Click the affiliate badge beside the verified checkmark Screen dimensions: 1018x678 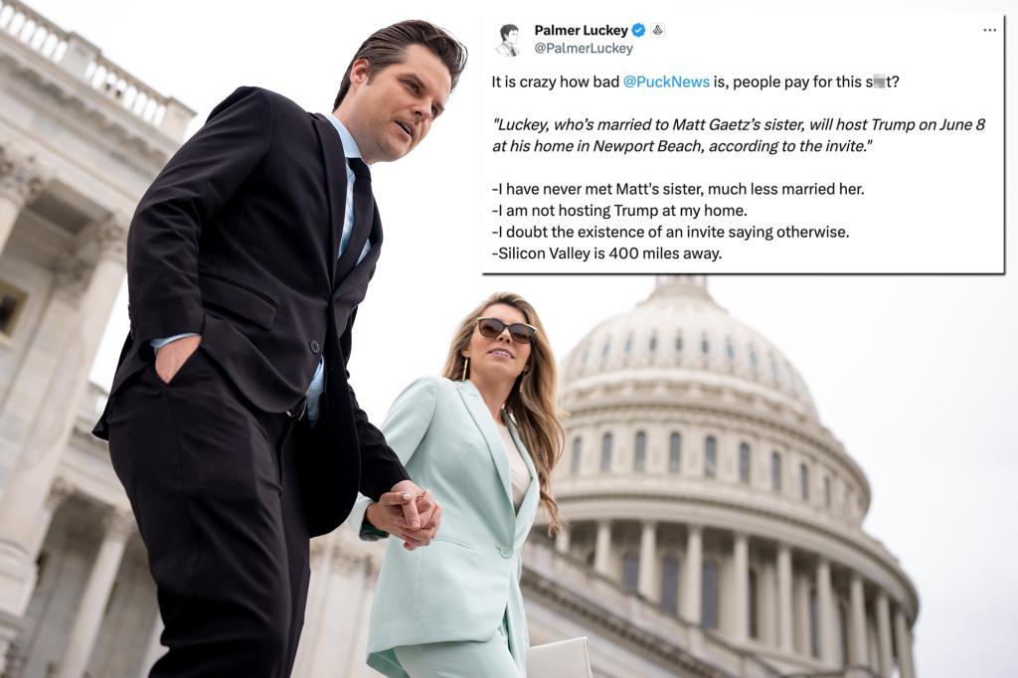[x=657, y=30]
